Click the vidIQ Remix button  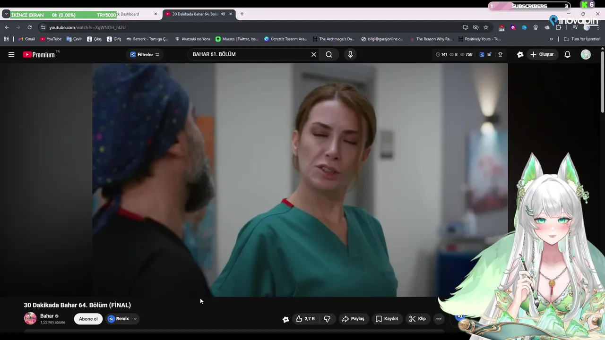118,319
